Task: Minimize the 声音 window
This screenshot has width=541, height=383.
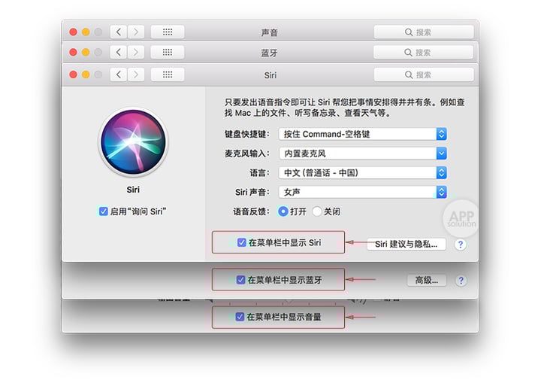Action: (x=86, y=32)
